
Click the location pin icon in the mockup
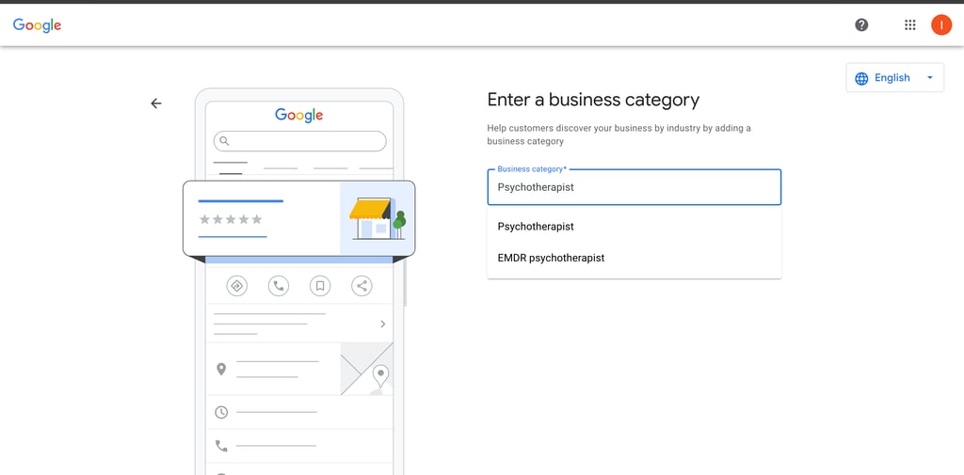click(x=221, y=370)
